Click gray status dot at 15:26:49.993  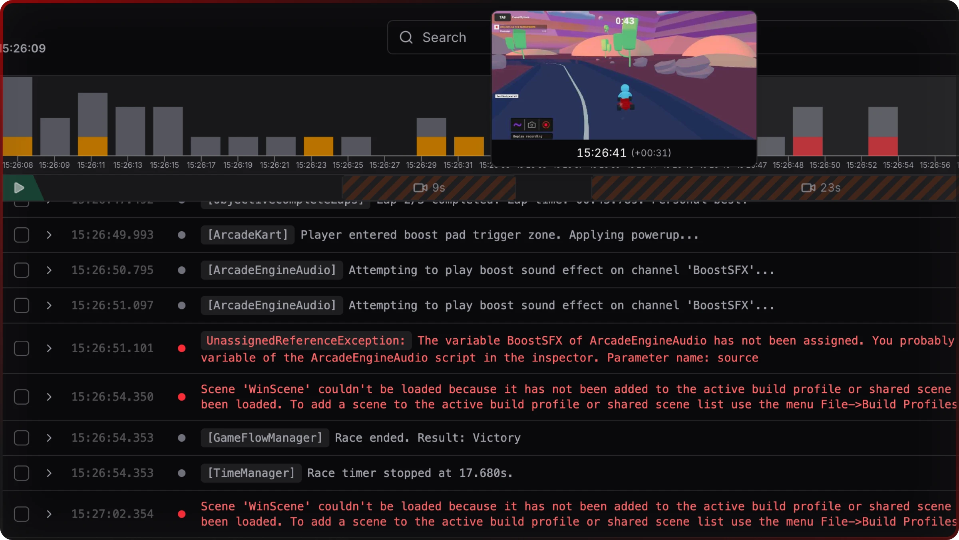(182, 235)
